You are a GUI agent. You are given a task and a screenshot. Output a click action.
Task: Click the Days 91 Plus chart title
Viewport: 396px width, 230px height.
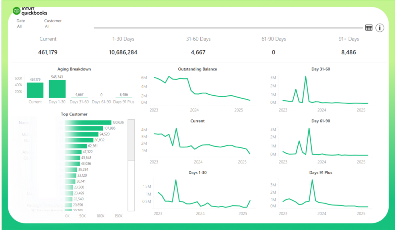pos(321,172)
